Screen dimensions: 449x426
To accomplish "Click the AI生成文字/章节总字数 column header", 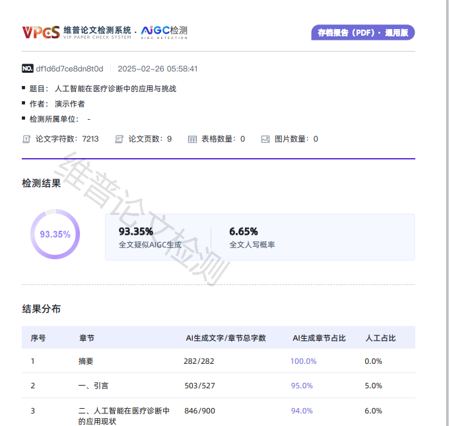I will 226,338.
